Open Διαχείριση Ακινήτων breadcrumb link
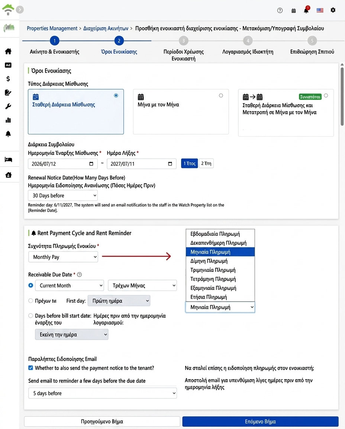The image size is (345, 429). coord(106,28)
